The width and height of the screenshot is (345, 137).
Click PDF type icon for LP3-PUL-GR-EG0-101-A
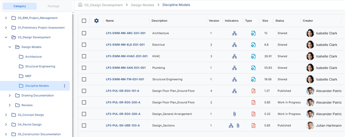click(x=253, y=91)
